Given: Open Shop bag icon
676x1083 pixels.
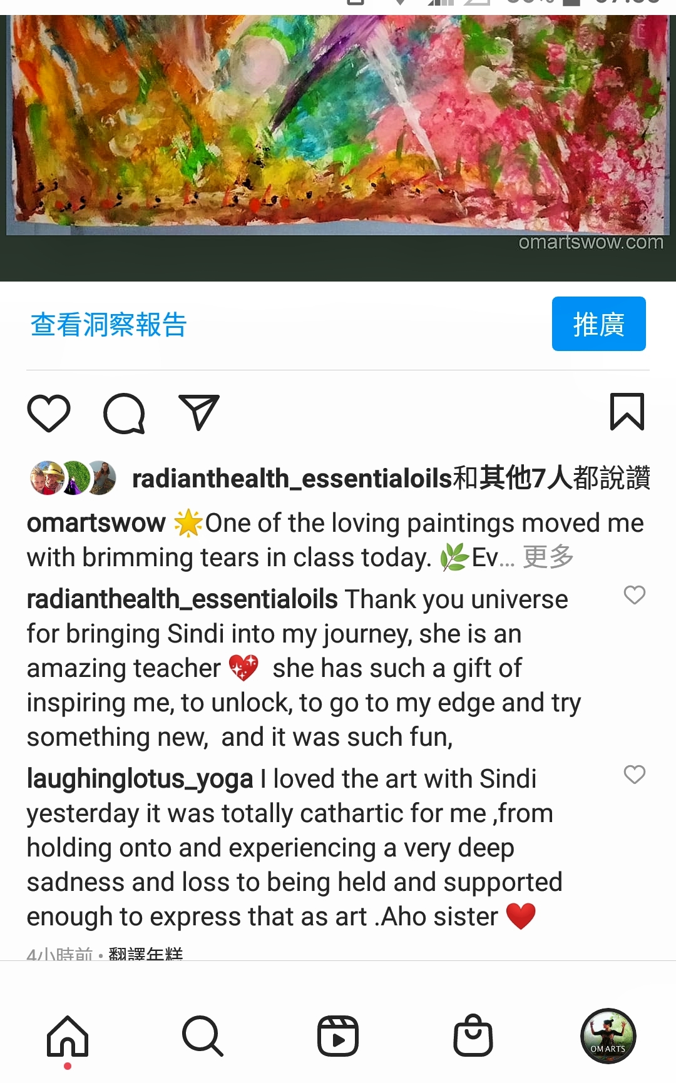Looking at the screenshot, I should coord(473,1035).
